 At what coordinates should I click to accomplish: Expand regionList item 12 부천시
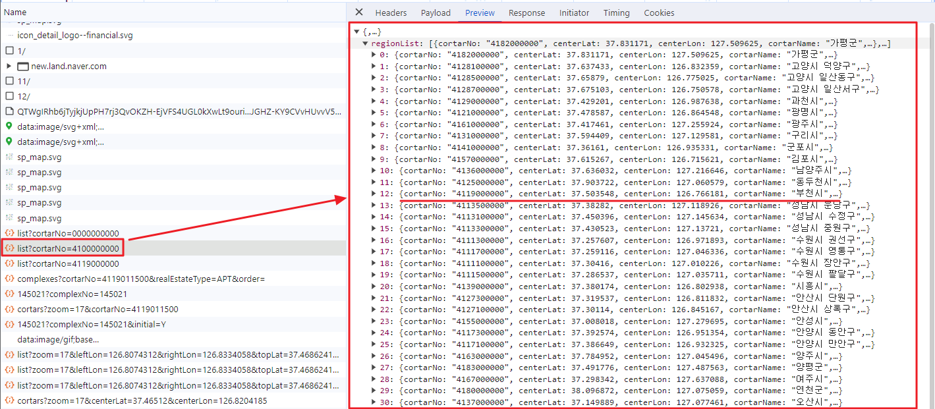[374, 194]
